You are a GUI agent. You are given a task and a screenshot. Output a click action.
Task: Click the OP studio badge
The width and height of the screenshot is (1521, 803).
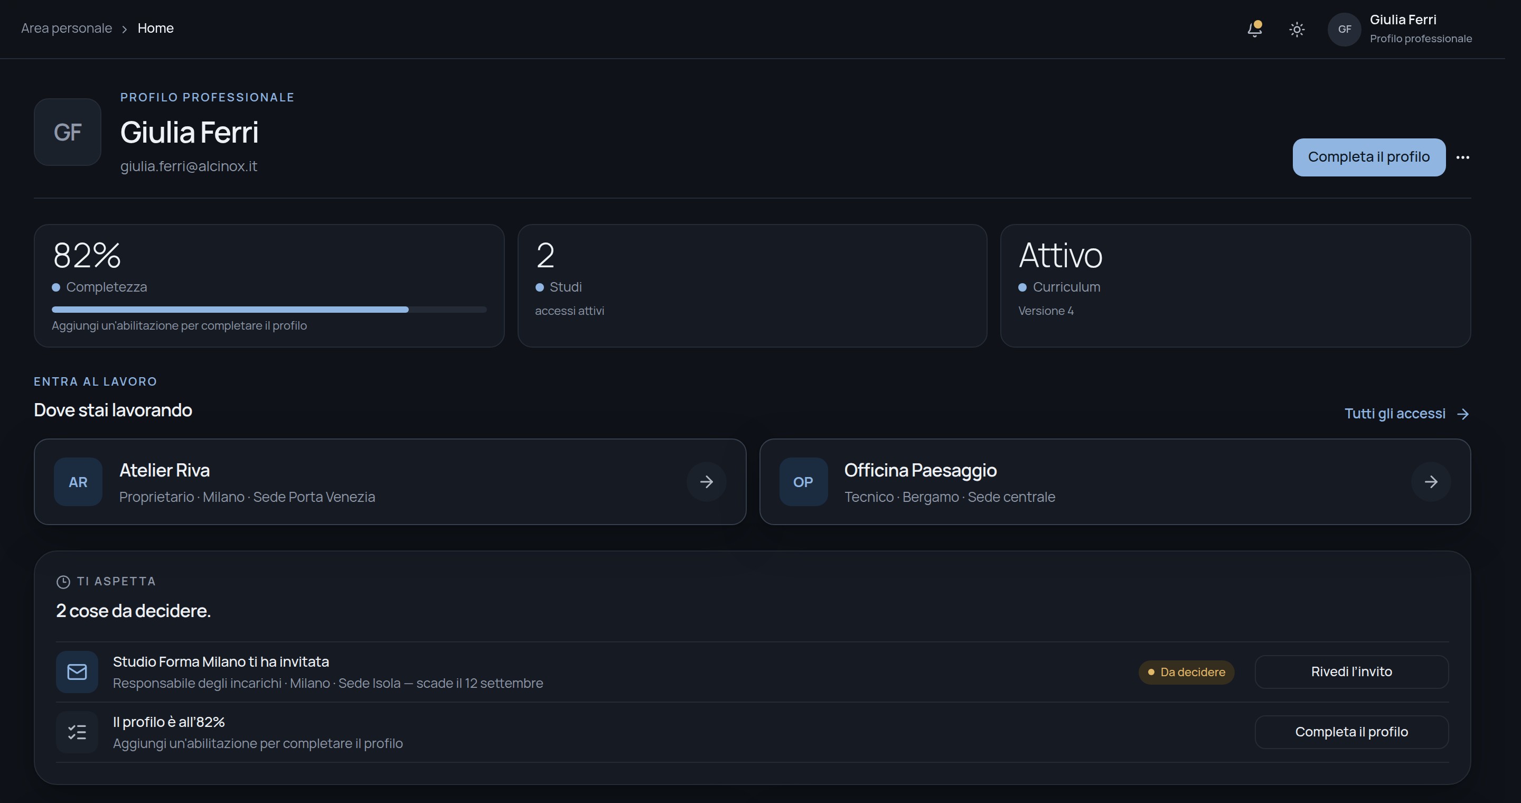coord(803,482)
